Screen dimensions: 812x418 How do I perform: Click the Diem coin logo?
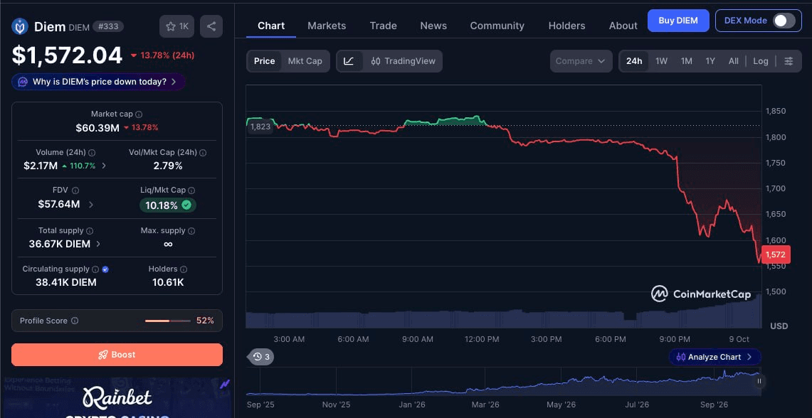click(20, 26)
